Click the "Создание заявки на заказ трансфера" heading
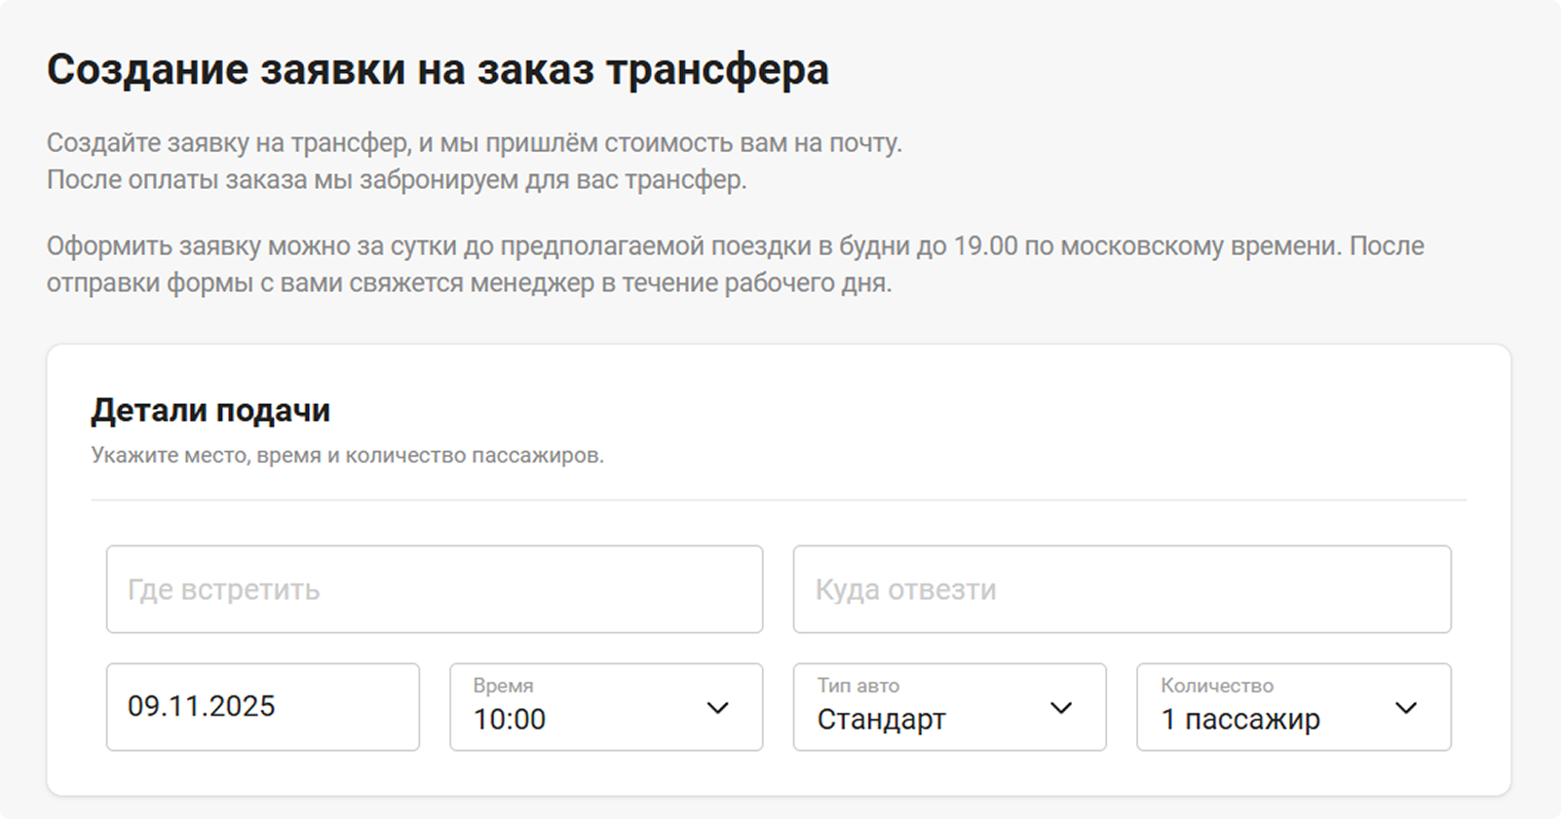The image size is (1561, 819). 438,70
